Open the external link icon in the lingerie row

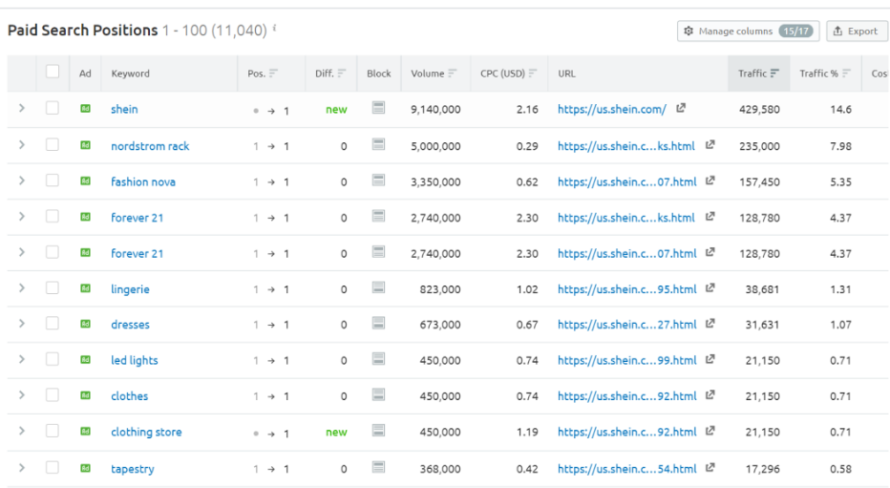coord(710,288)
